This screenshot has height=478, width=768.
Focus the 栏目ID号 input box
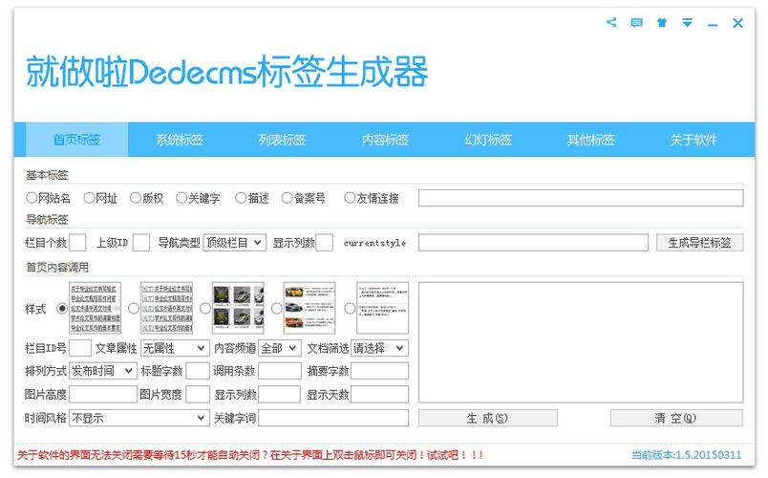(80, 348)
